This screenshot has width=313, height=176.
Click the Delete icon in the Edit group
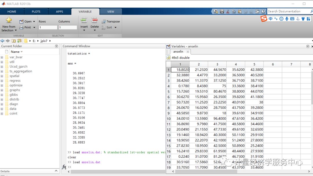[x=94, y=20]
